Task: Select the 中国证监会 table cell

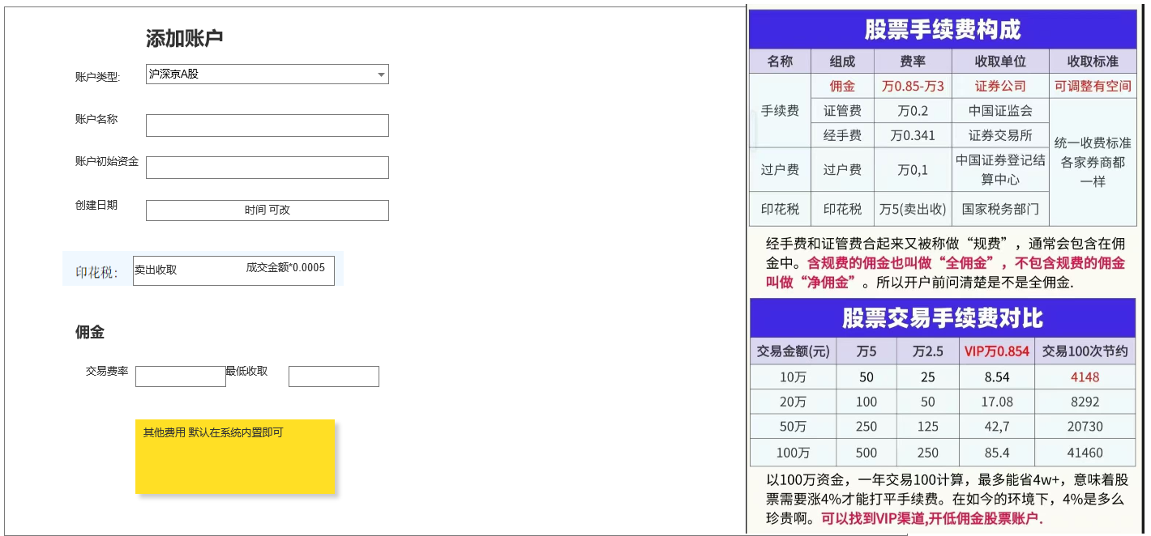Action: click(999, 111)
